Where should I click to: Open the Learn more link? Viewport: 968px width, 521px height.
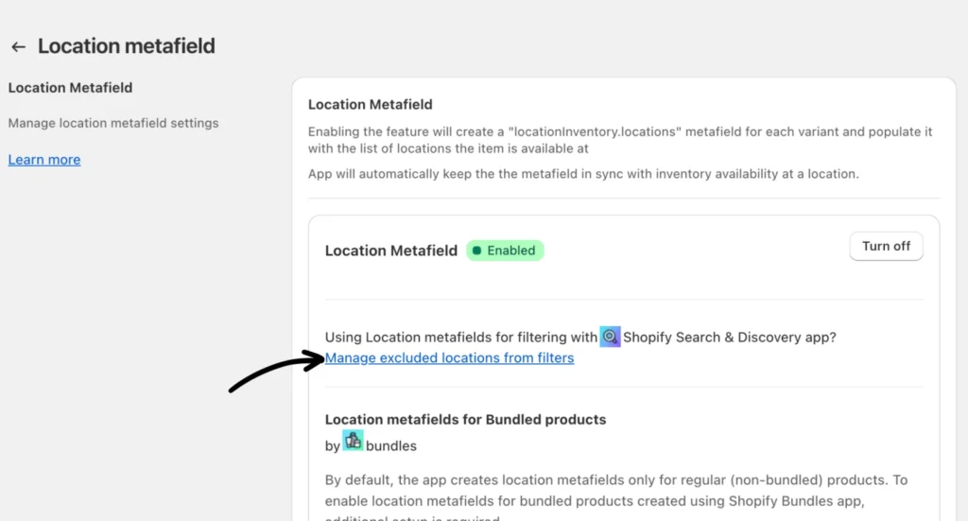tap(44, 160)
